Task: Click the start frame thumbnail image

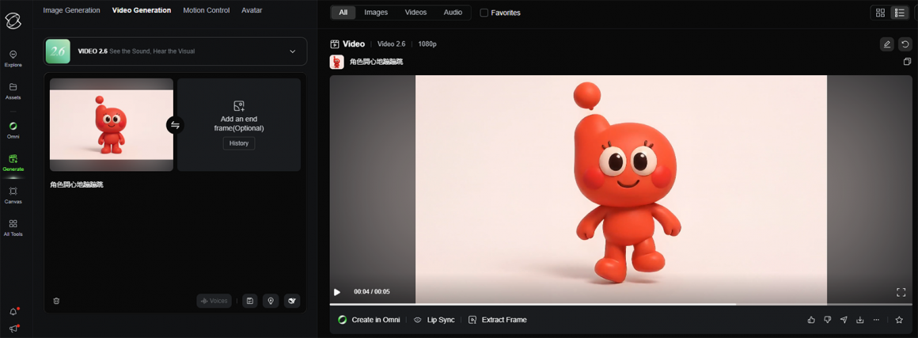Action: 112,125
